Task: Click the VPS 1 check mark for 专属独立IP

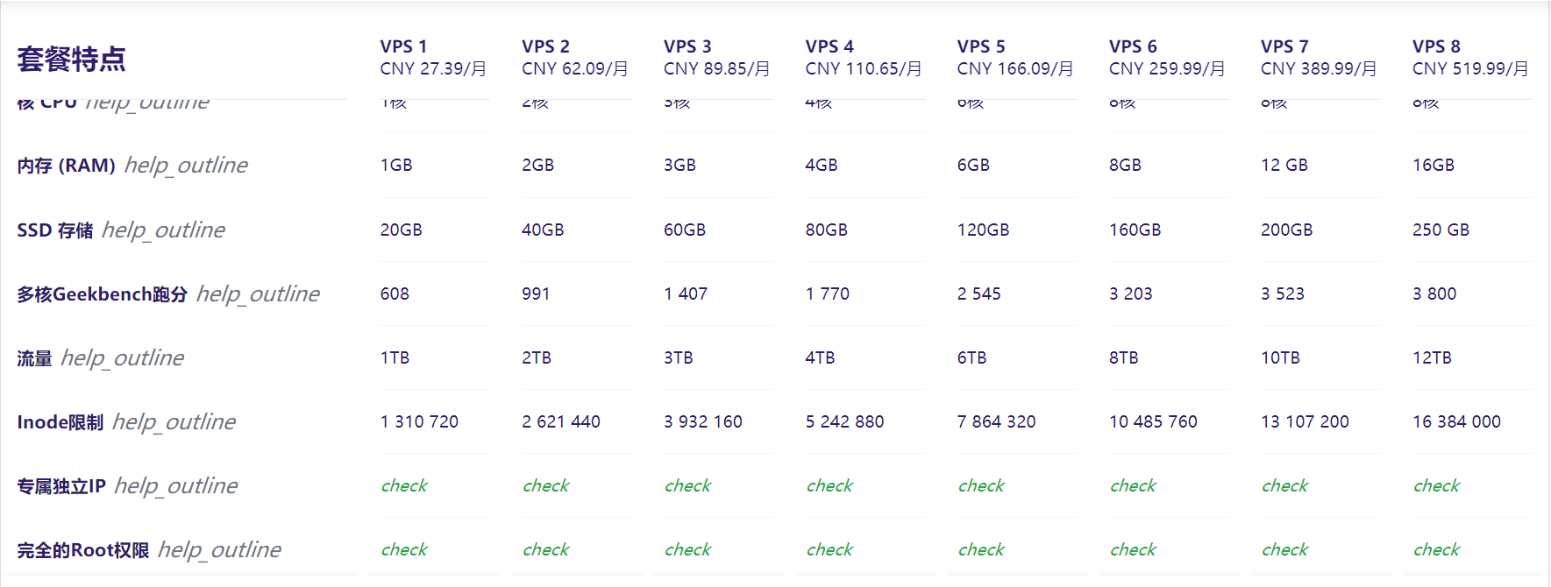Action: [404, 485]
